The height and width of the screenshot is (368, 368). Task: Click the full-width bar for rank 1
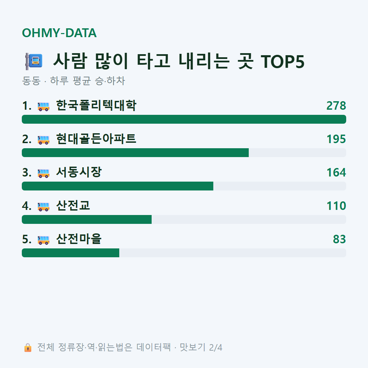click(x=184, y=119)
